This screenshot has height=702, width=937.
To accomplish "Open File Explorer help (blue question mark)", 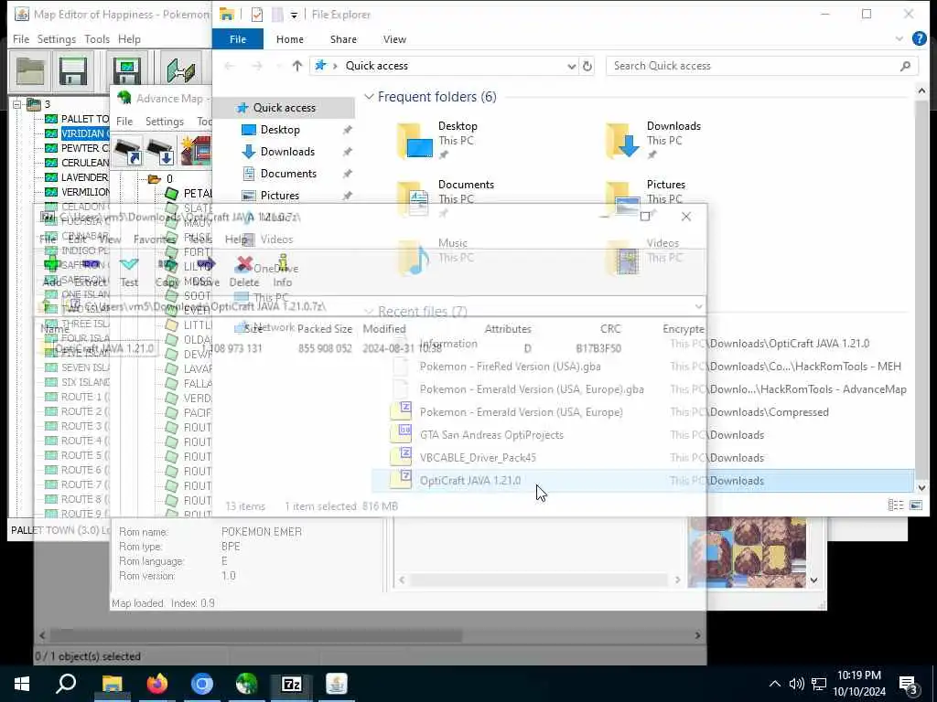I will click(x=920, y=38).
